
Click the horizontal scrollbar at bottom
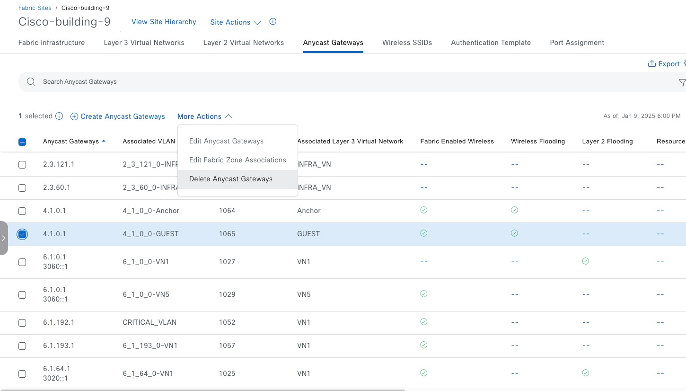coord(203,390)
